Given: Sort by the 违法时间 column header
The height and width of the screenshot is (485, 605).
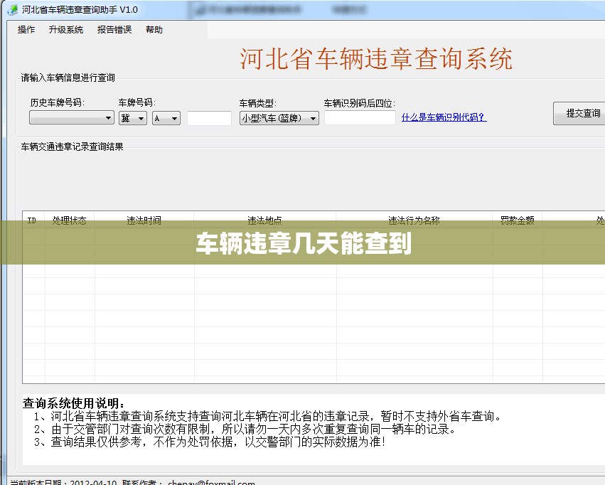Looking at the screenshot, I should 144,220.
